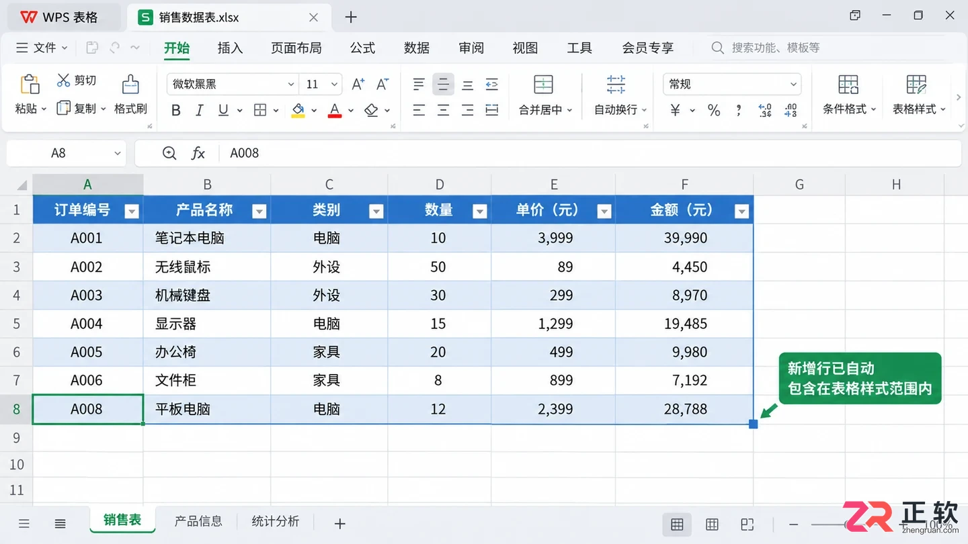Select column G header
This screenshot has height=544, width=968.
pos(799,185)
